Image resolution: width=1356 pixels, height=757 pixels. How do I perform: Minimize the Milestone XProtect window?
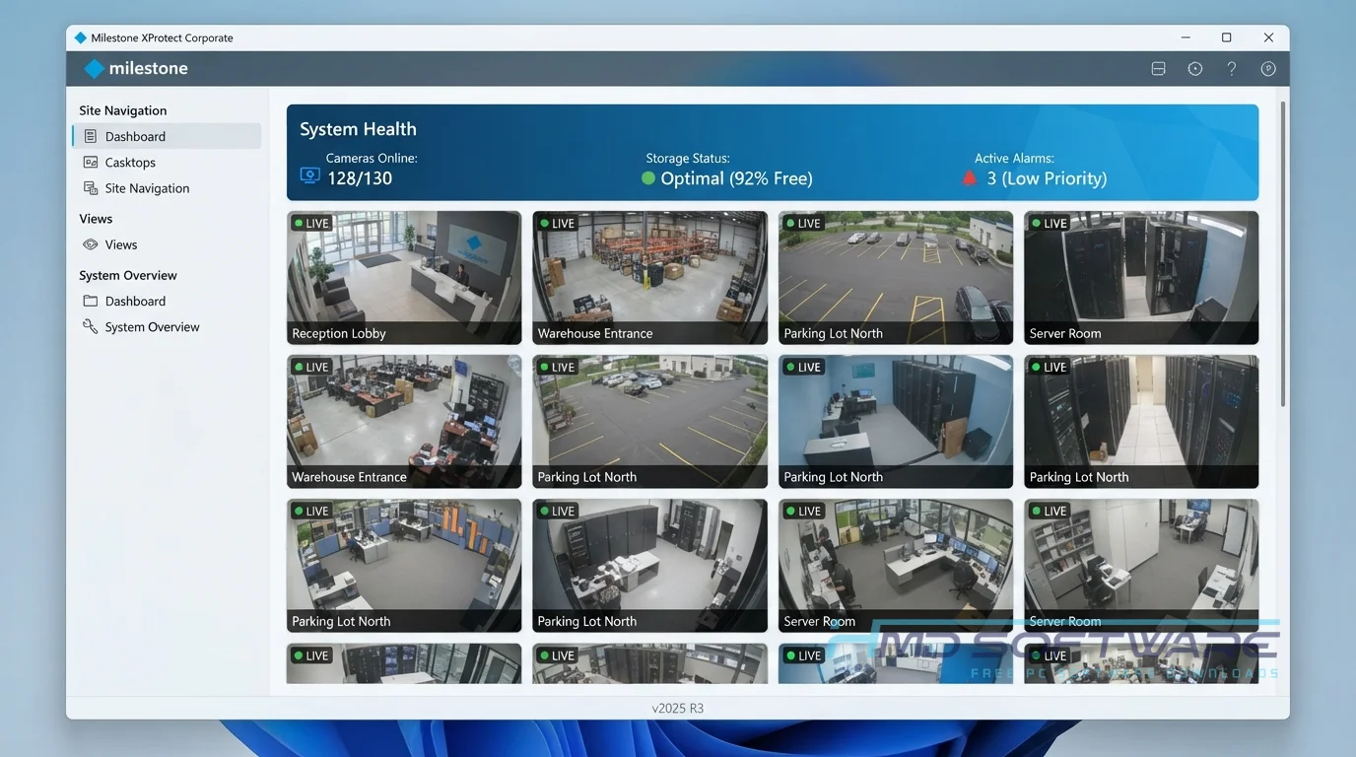click(1186, 37)
